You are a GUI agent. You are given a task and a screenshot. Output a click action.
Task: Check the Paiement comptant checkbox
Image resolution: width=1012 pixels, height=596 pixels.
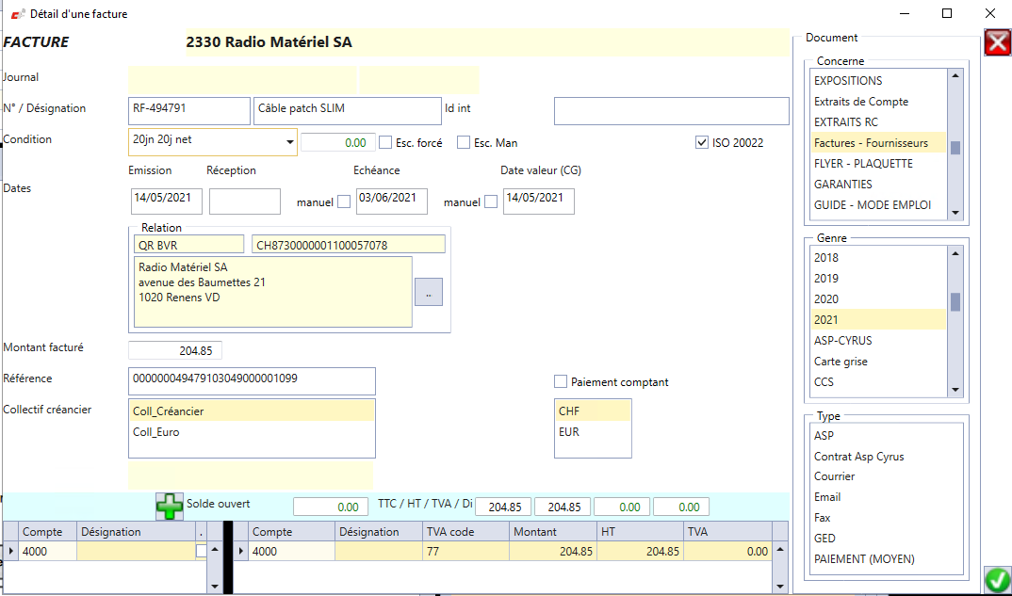561,382
